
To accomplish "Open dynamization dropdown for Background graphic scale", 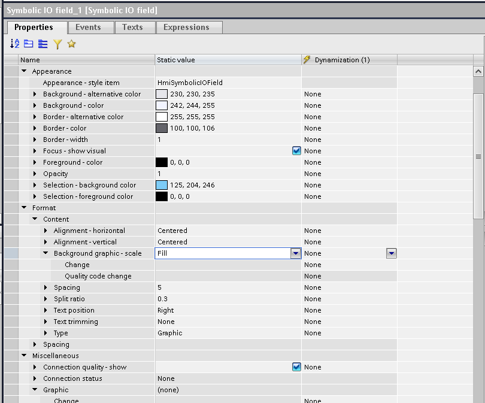I will tap(391, 253).
